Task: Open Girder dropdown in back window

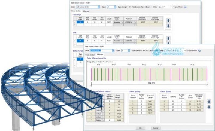Action: tap(99, 7)
